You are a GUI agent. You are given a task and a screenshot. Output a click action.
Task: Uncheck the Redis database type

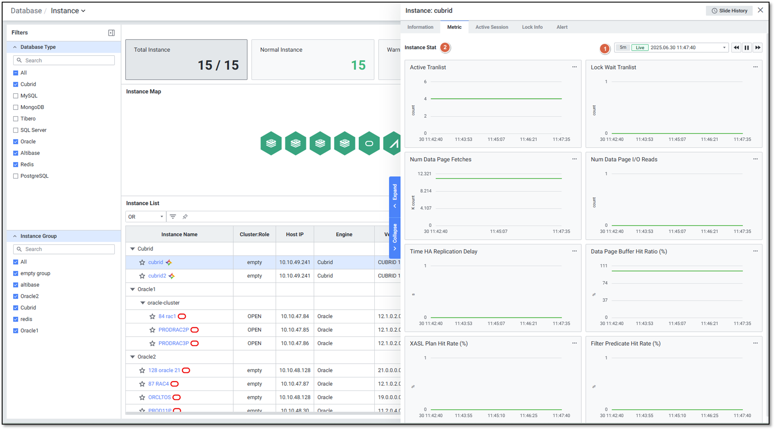point(16,164)
